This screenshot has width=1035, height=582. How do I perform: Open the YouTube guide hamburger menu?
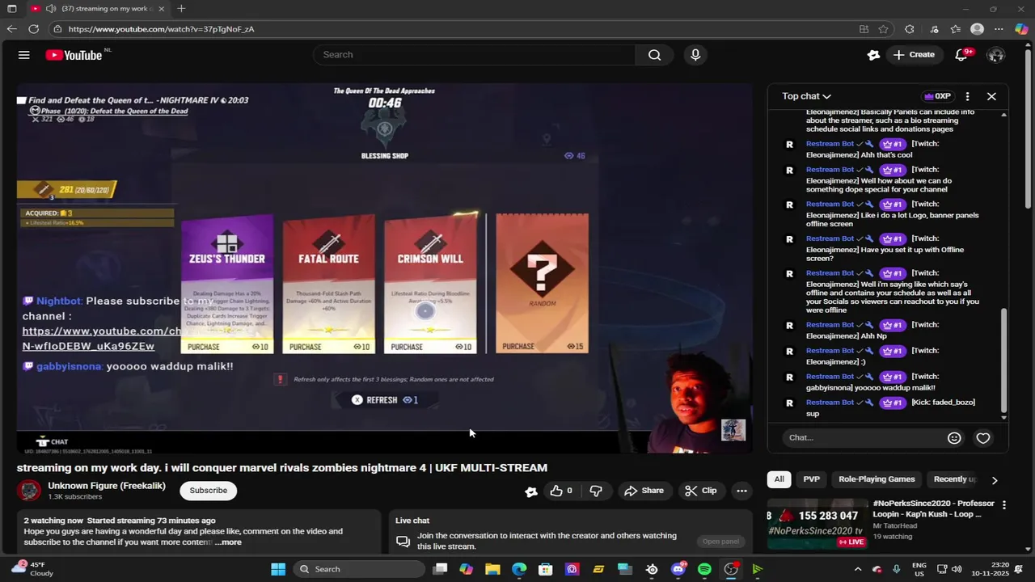point(24,55)
